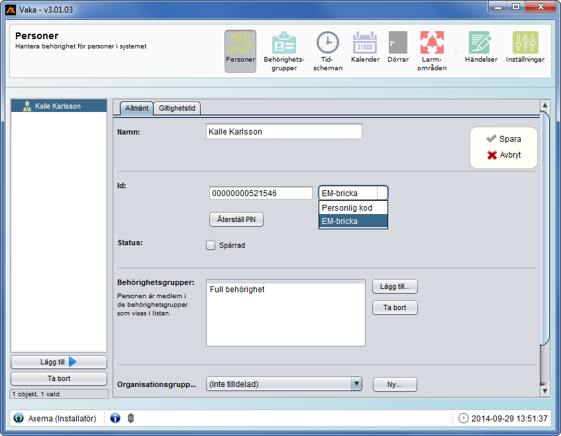Open the Kalender icon
The image size is (561, 436).
click(x=365, y=47)
